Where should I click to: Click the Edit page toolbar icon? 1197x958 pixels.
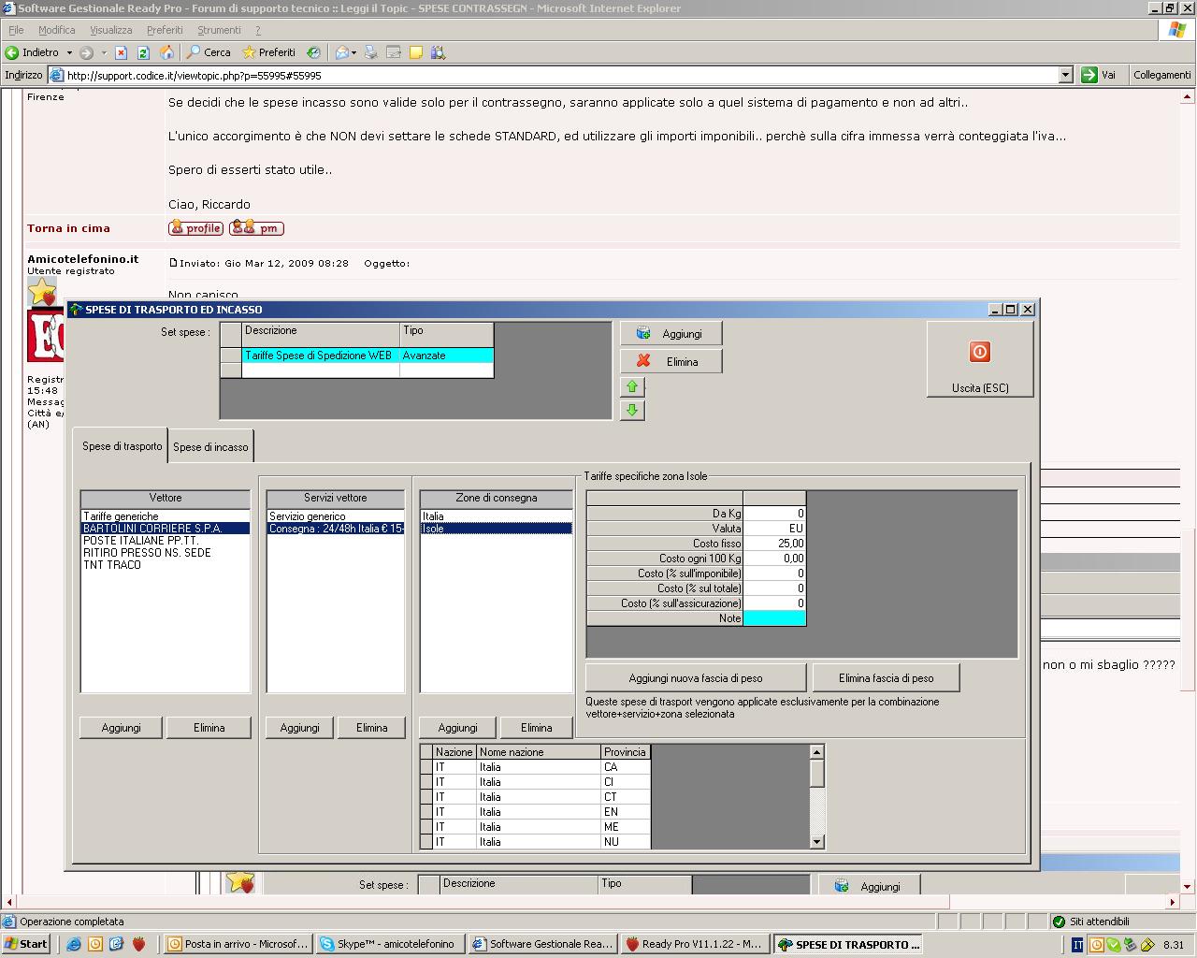394,52
